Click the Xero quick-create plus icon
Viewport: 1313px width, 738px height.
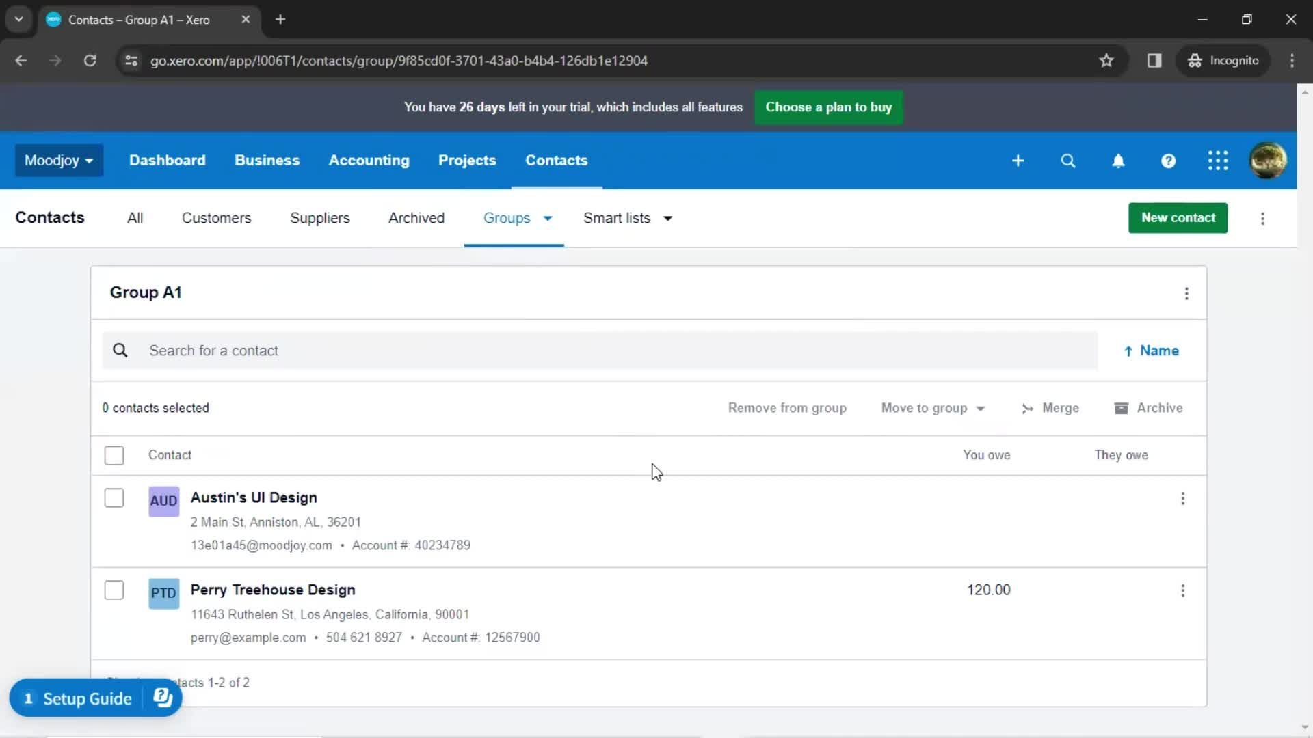tap(1018, 161)
